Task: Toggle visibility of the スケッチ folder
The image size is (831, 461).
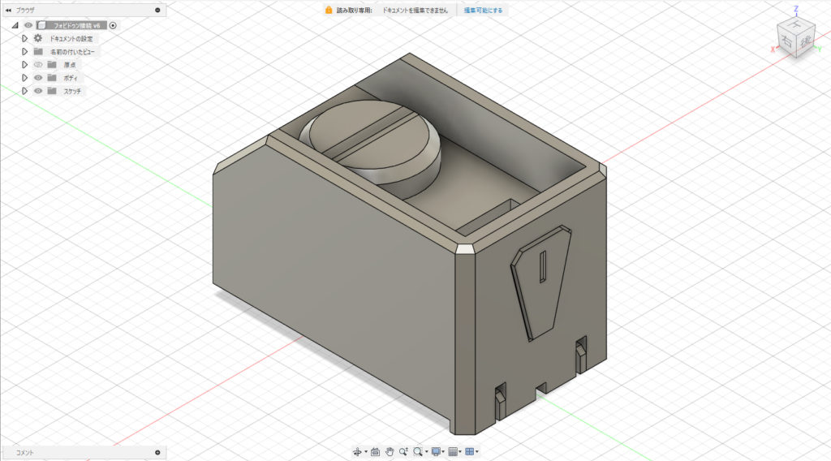Action: [x=37, y=91]
